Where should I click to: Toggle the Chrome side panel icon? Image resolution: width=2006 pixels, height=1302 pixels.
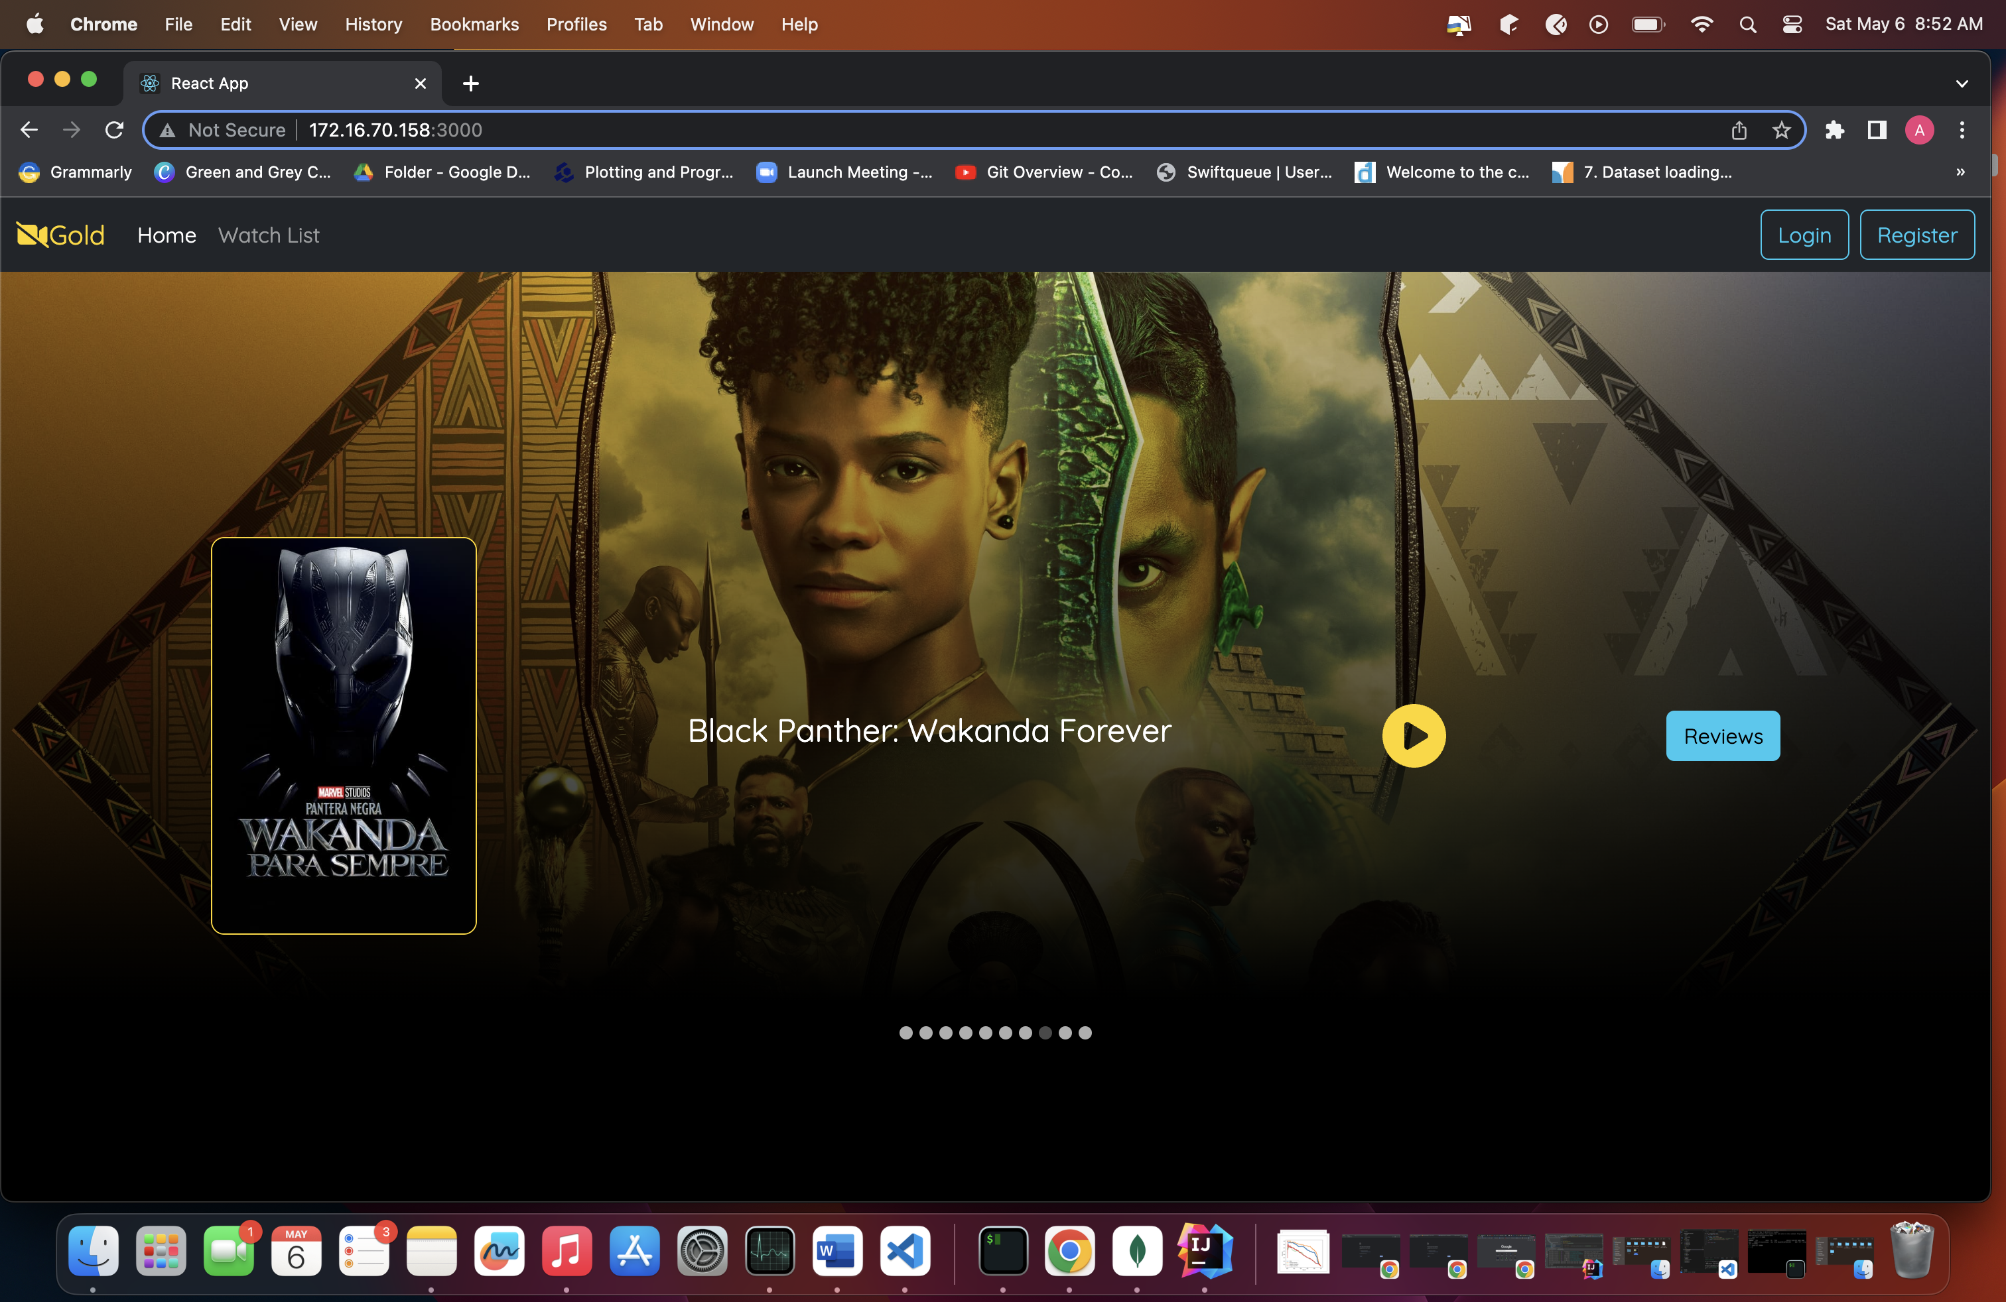click(1877, 130)
